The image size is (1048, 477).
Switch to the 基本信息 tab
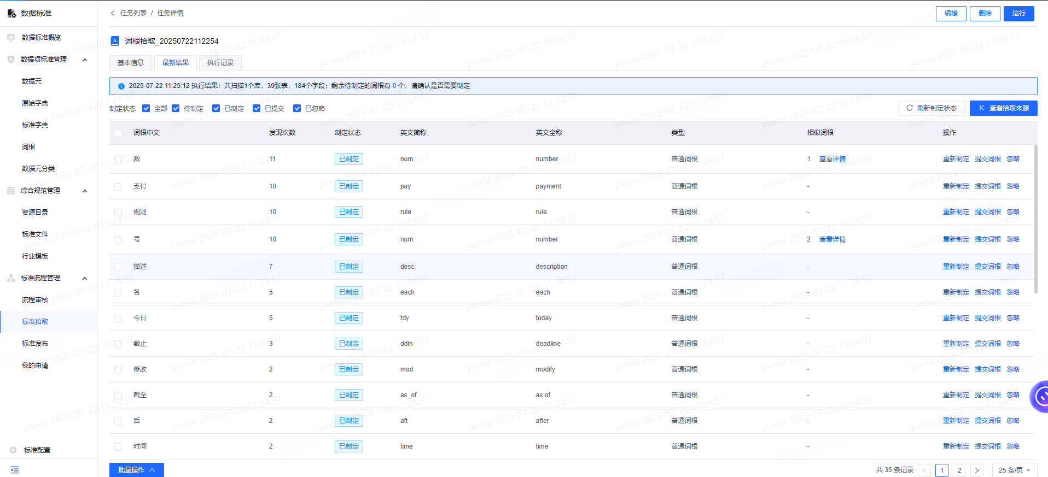coord(131,63)
